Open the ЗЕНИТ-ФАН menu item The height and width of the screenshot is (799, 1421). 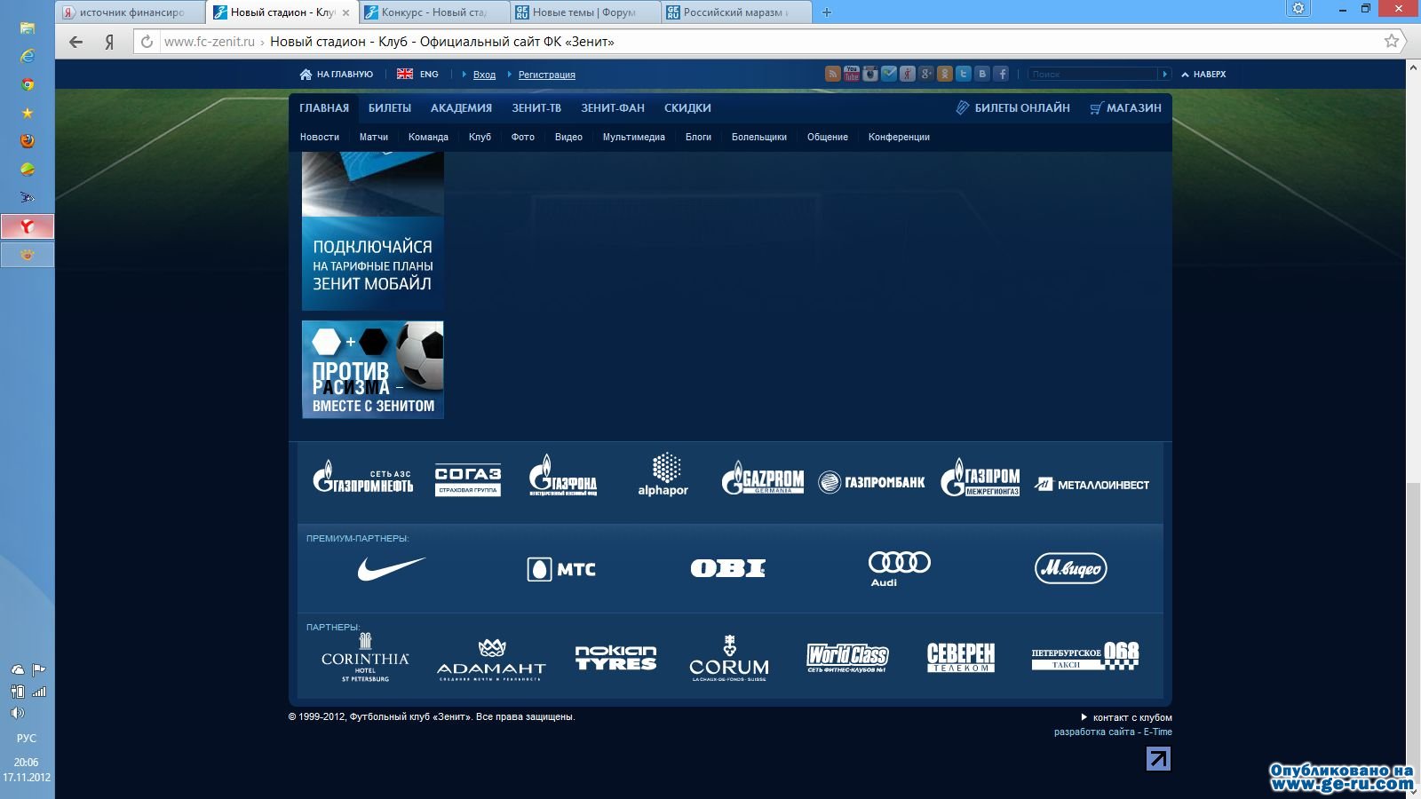coord(613,108)
